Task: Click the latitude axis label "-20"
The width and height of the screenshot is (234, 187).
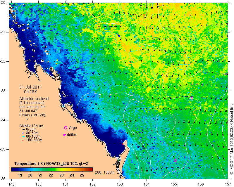Action: [x=3, y=3]
